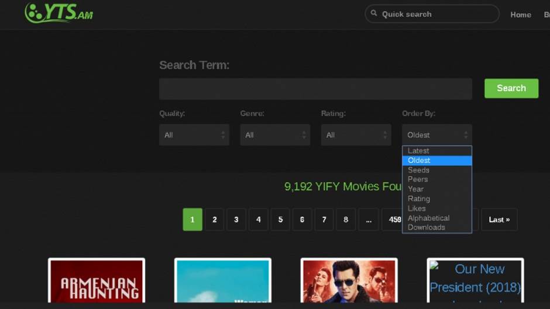
Task: Jump to the Last » page
Action: [x=499, y=220]
